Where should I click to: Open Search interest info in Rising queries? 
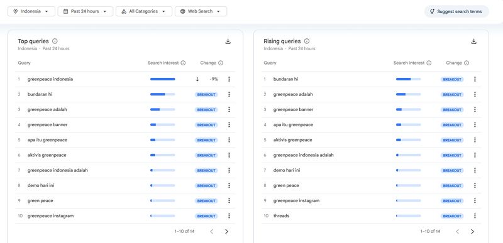click(429, 63)
